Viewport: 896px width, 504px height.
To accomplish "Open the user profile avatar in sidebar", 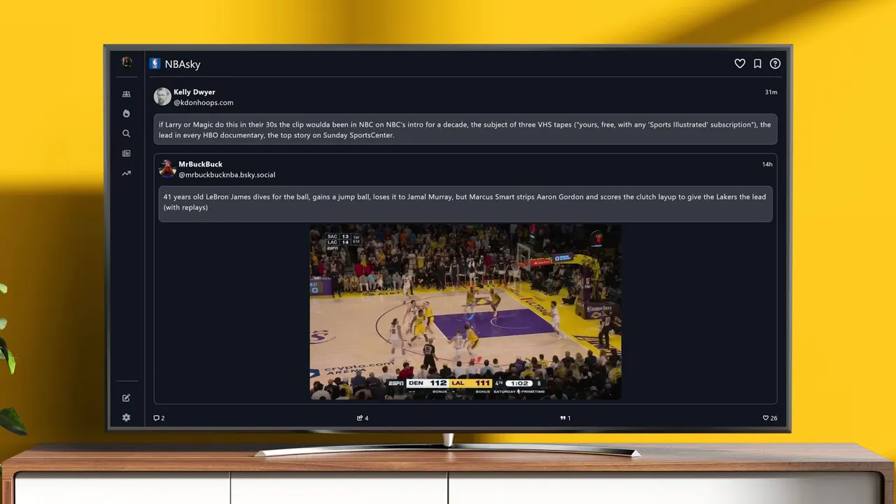I will coord(127,62).
